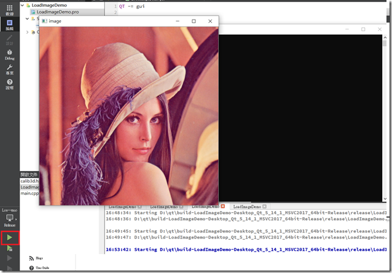
Task: Click the Open Documents panel header
Action: click(x=29, y=174)
